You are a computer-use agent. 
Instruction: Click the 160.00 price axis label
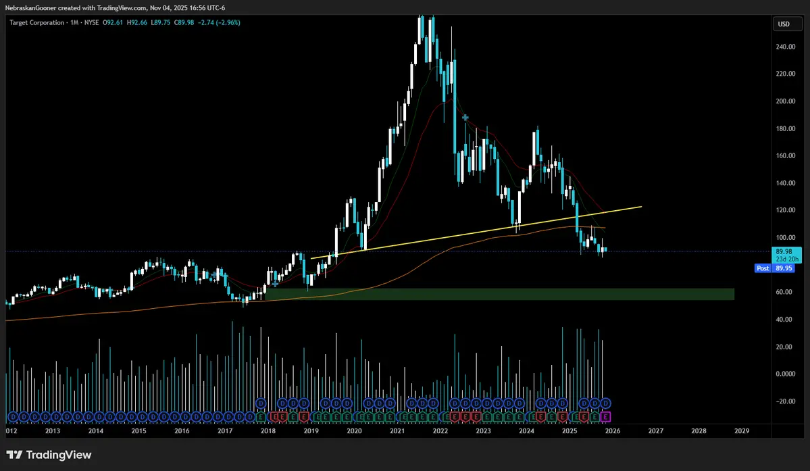(785, 155)
